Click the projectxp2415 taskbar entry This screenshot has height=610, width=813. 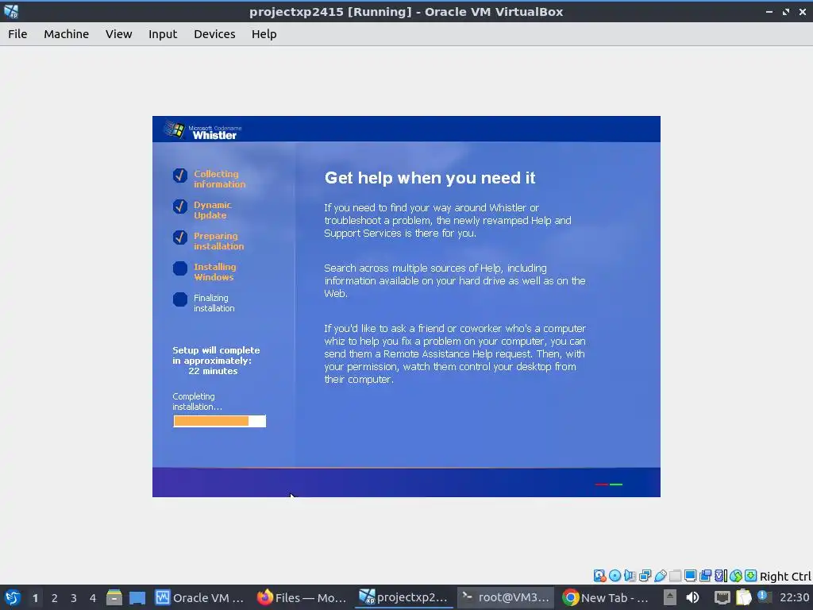[404, 597]
